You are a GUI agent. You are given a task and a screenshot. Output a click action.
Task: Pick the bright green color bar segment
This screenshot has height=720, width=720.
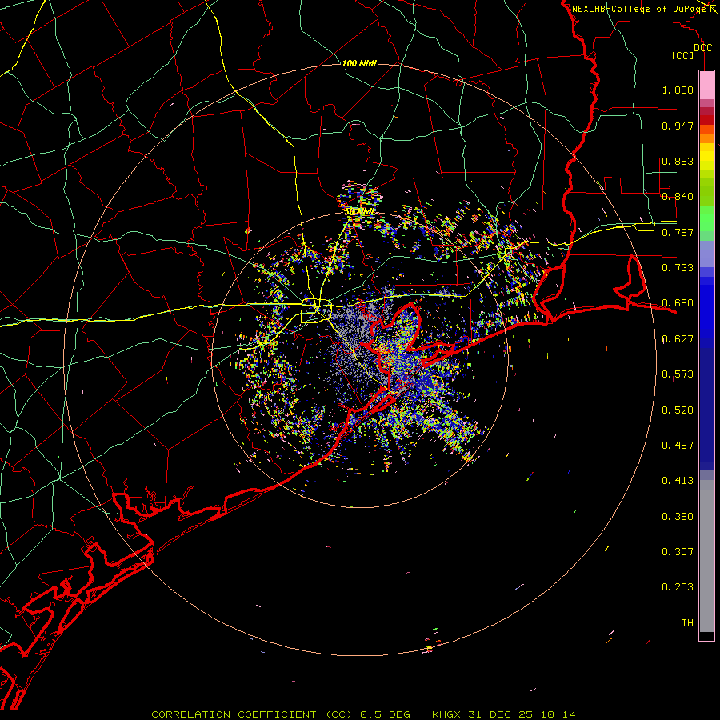coord(706,218)
